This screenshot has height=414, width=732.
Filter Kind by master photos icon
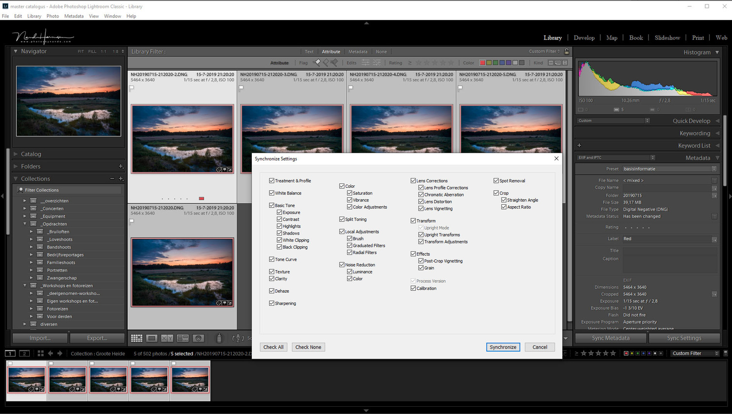pyautogui.click(x=551, y=62)
